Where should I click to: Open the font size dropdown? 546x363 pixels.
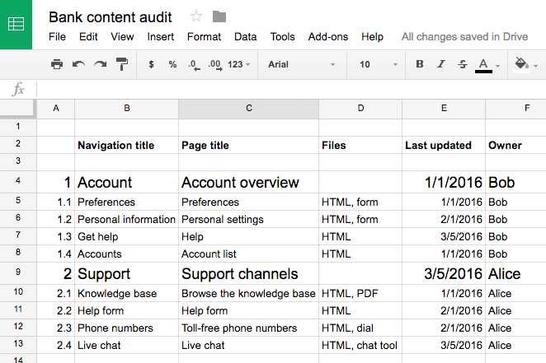[x=376, y=64]
